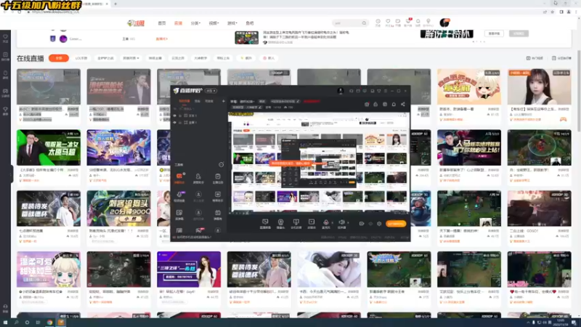Expand microphone device dropdown arrow
This screenshot has width=581, height=327.
tap(333, 223)
